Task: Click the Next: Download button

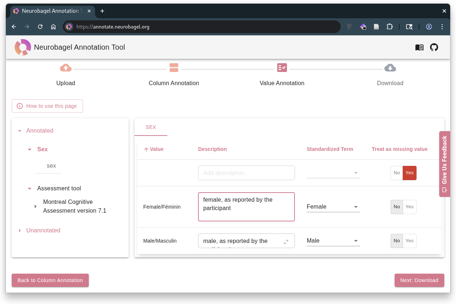Action: point(419,280)
